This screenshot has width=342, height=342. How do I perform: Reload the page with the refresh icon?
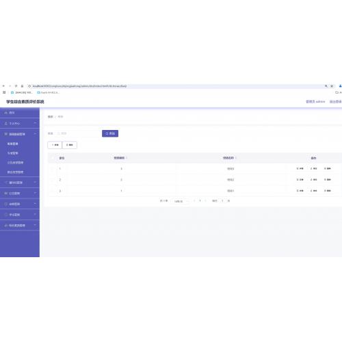(x=16, y=86)
